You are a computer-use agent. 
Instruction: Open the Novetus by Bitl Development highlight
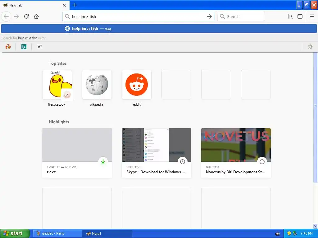(236, 153)
